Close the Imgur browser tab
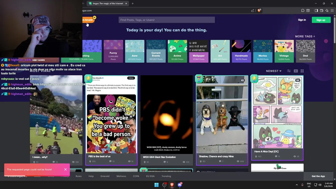The height and width of the screenshot is (189, 336). pyautogui.click(x=126, y=3)
